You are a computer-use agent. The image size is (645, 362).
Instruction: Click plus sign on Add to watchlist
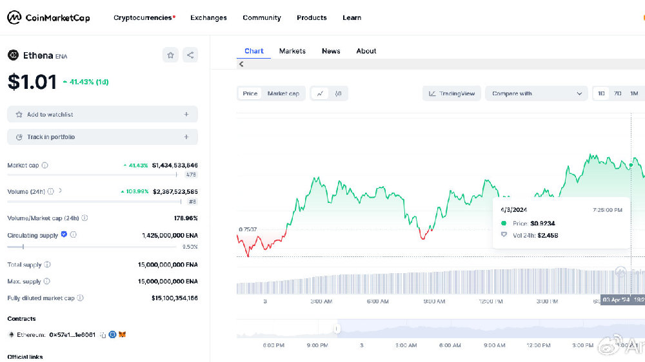click(x=186, y=115)
